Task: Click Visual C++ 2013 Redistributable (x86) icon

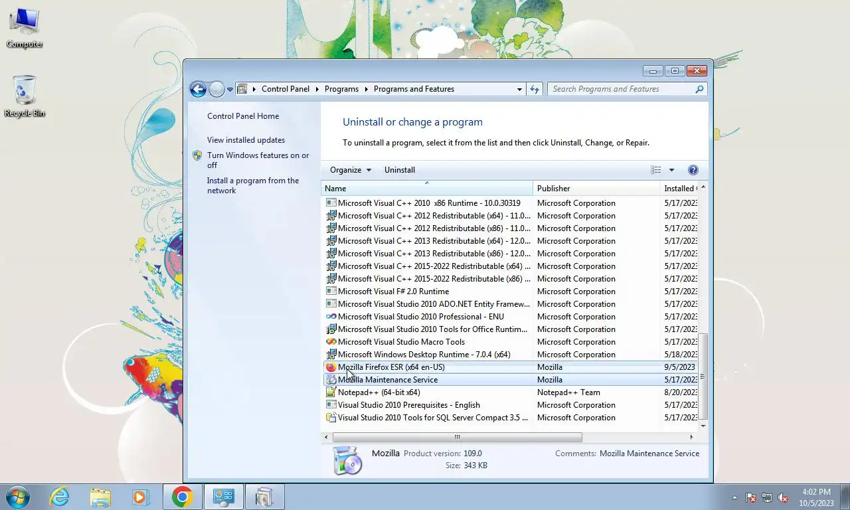Action: coord(331,254)
